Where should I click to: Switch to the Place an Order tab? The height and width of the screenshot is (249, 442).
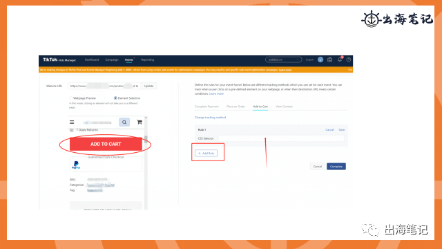[x=236, y=107]
